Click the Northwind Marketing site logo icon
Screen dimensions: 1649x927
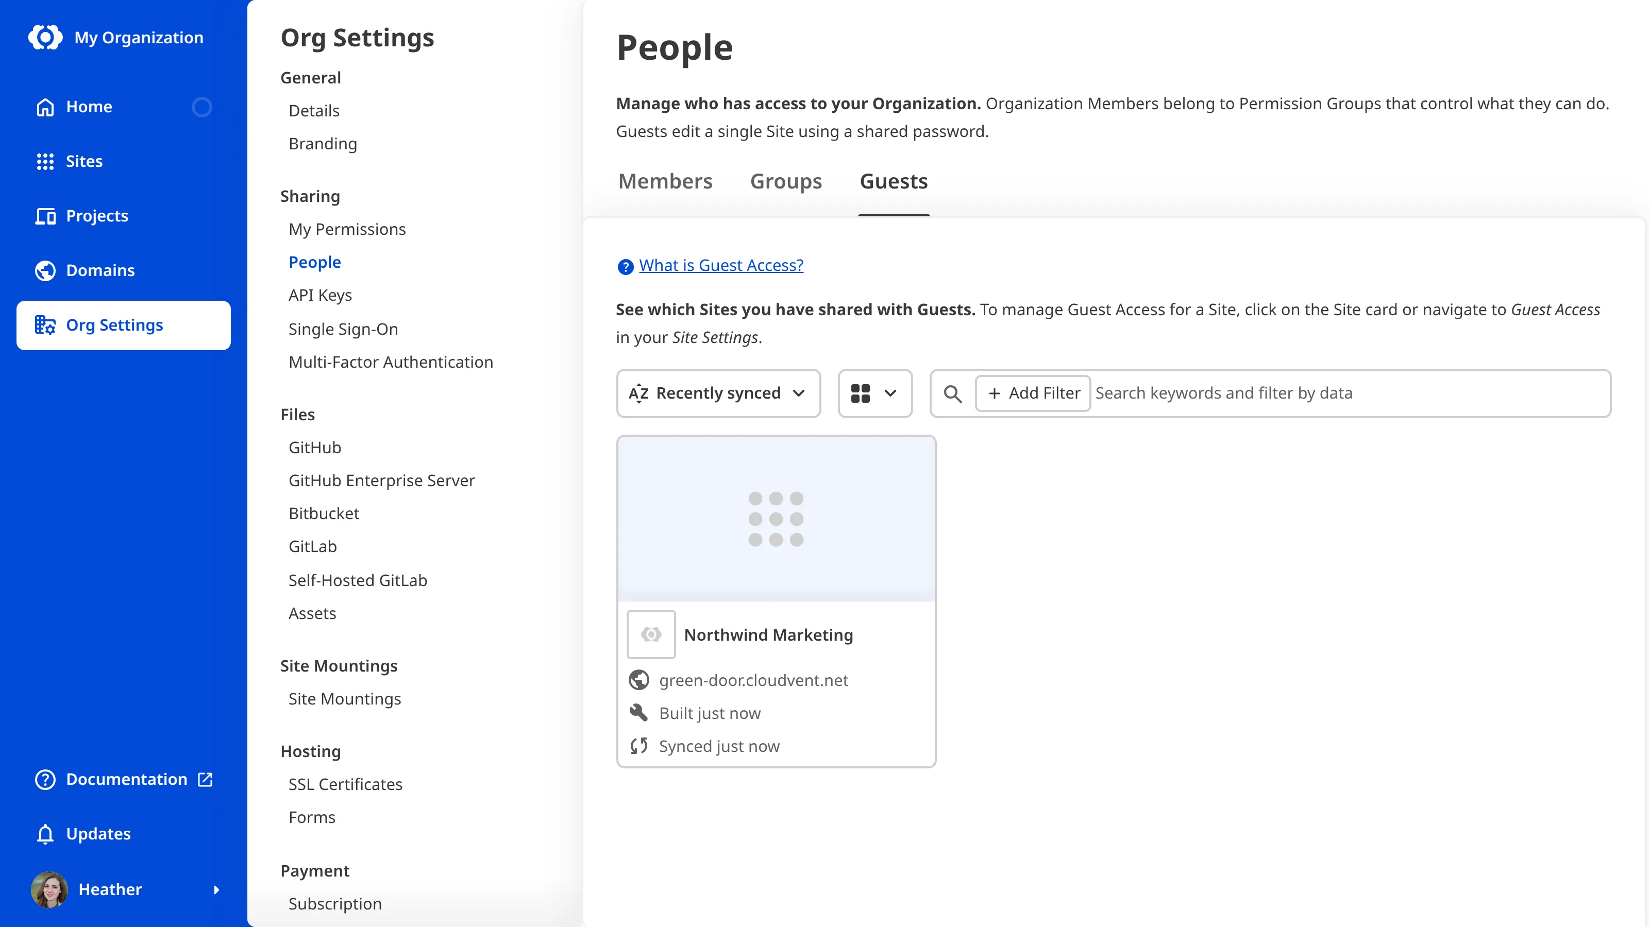(651, 634)
